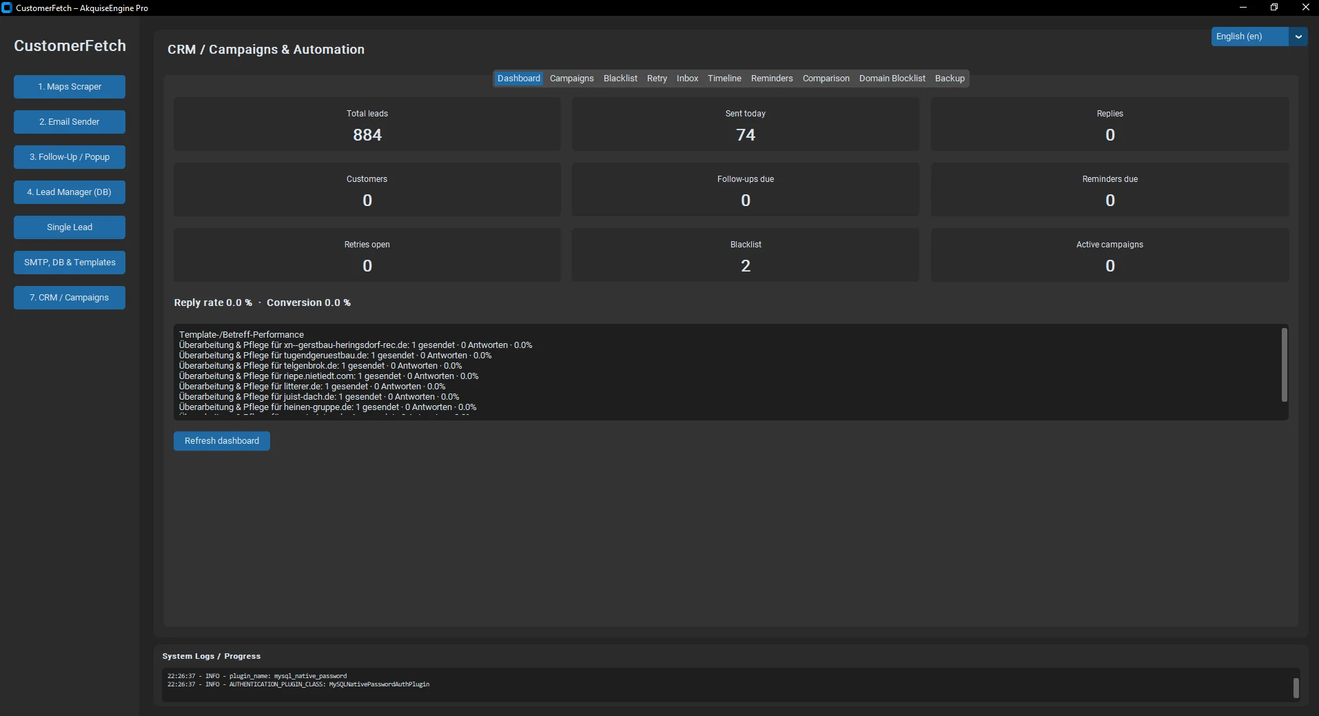This screenshot has height=716, width=1319.
Task: Minimize the CustomerFetch window
Action: pos(1243,8)
